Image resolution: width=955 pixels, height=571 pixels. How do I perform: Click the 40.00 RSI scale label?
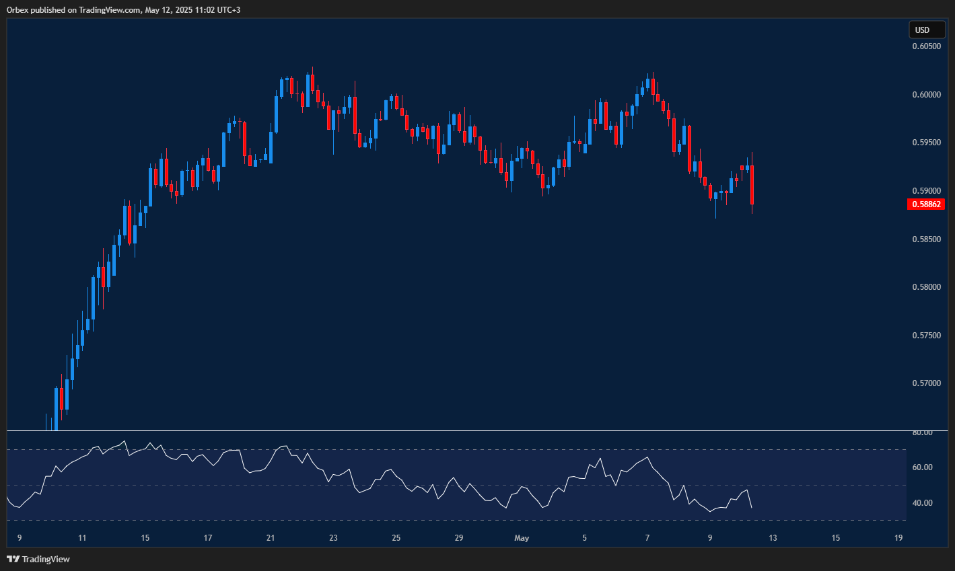click(922, 503)
